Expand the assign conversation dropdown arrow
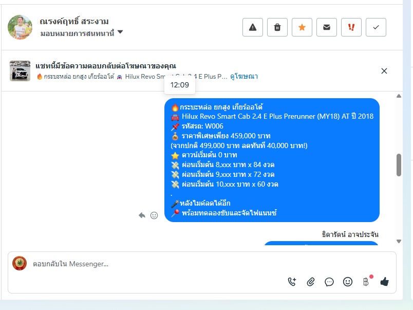Viewport: 413px width, 310px height. pos(120,32)
